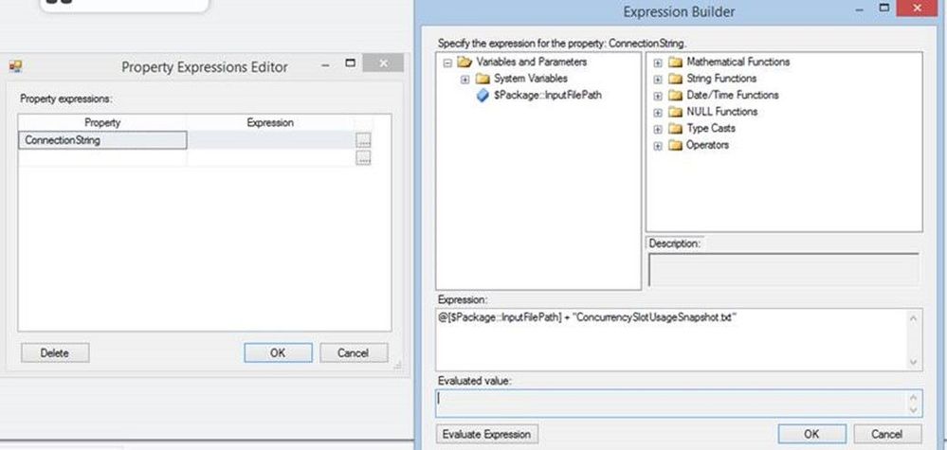Click the System Variables folder icon
Viewport: 947px width, 450px height.
click(482, 79)
